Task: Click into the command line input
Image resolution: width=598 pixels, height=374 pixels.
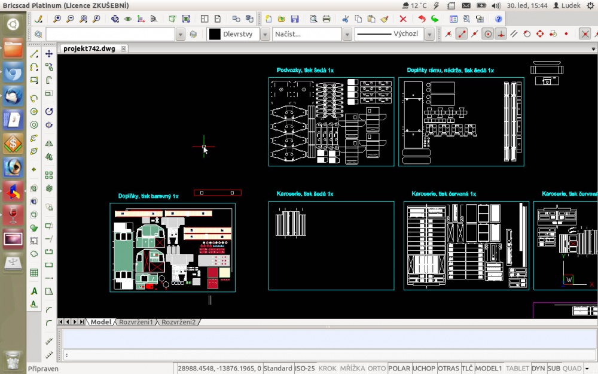Action: point(330,355)
